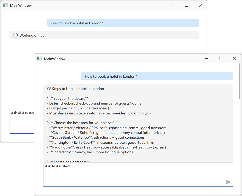Screen dimensions: 242x196
Task: Maximize the front MainWindow
Action: [x=221, y=59]
